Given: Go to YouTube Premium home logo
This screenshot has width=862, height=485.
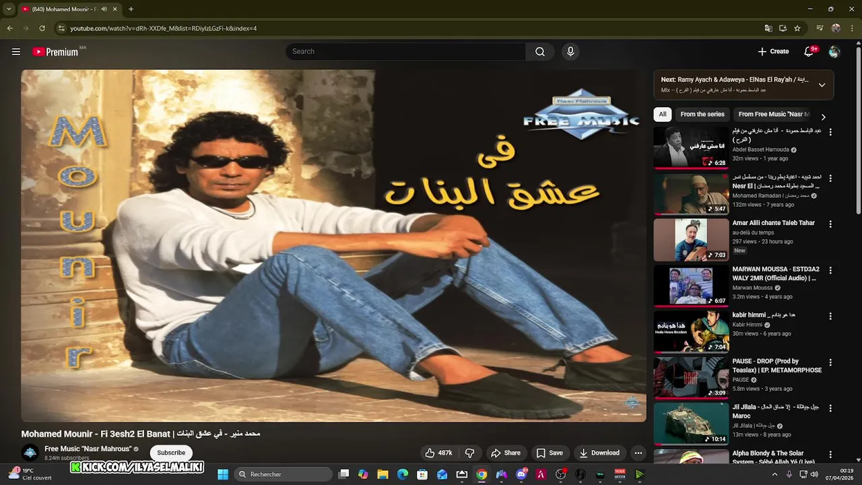Looking at the screenshot, I should 55,51.
